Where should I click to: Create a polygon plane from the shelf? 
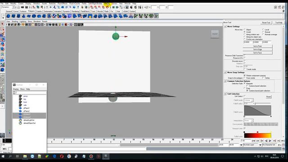click(x=29, y=16)
